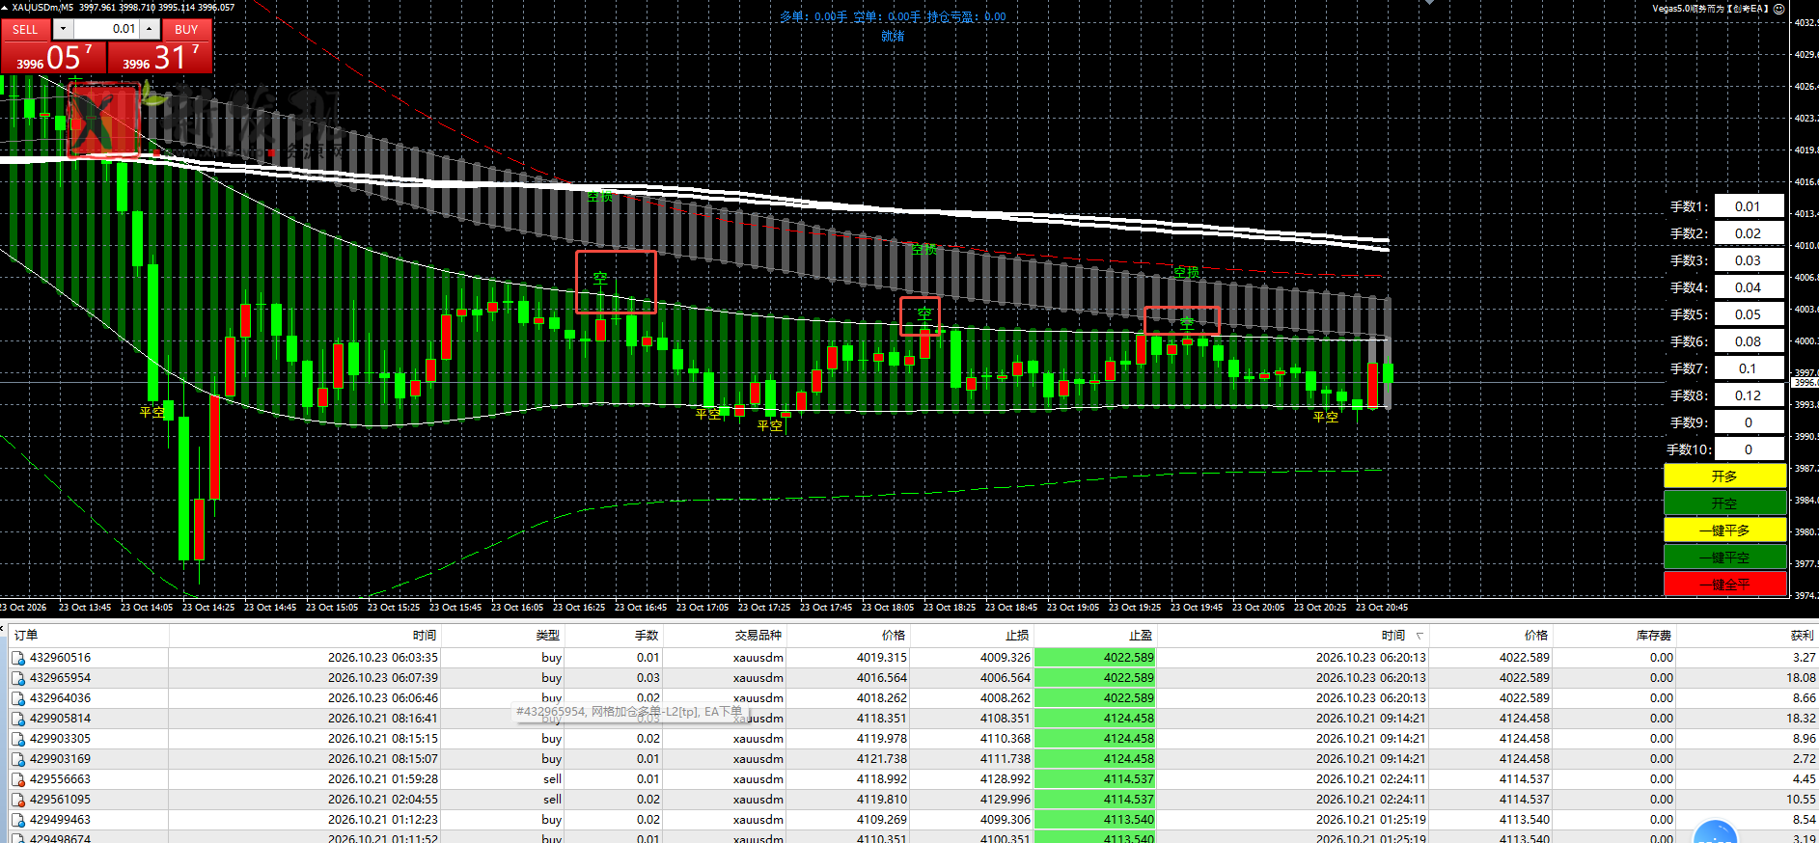Select order 432960516 icon in history list
Viewport: 1819px width, 843px height.
click(x=18, y=658)
